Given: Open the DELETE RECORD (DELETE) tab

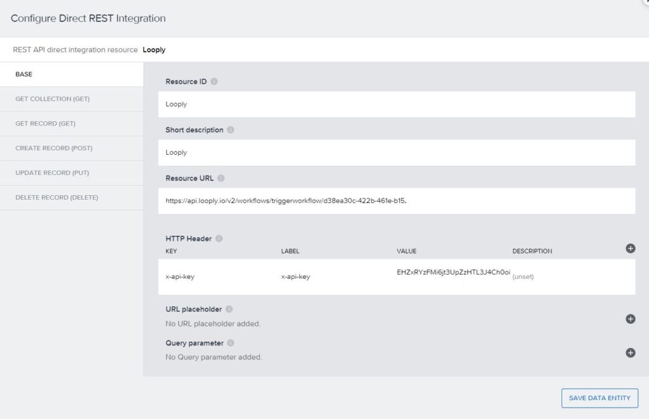Looking at the screenshot, I should click(72, 198).
